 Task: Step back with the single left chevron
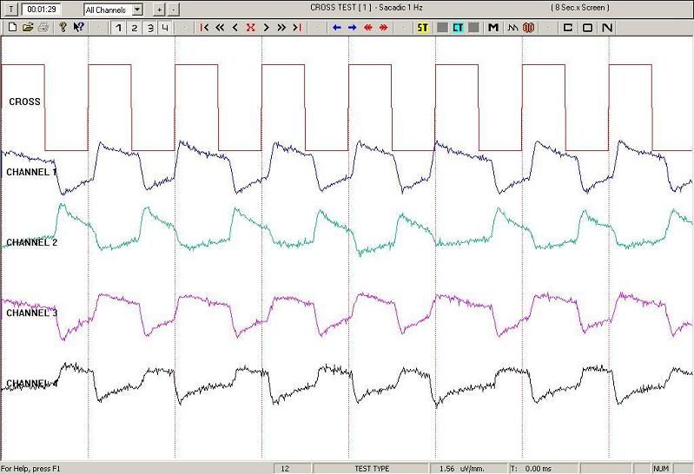(235, 28)
